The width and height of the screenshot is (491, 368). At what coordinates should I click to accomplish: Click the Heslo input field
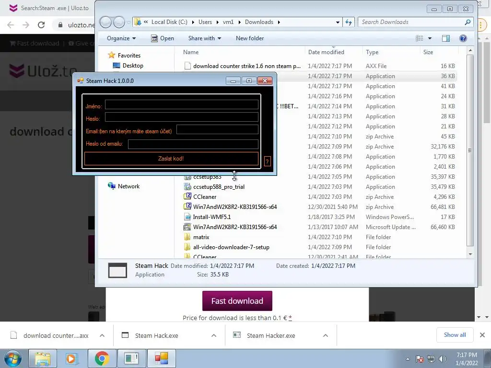[x=182, y=117]
